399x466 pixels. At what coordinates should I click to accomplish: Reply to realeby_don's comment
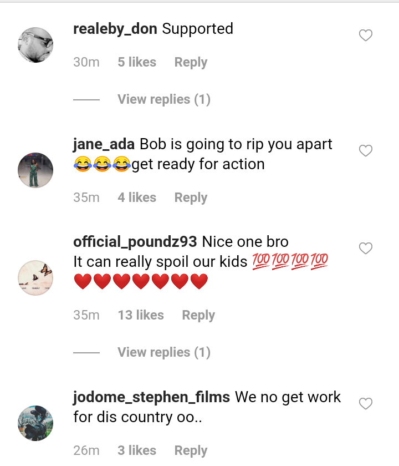[x=191, y=63]
